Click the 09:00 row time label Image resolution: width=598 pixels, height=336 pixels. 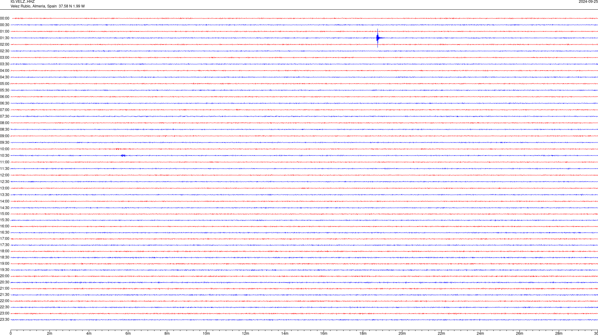coord(5,136)
